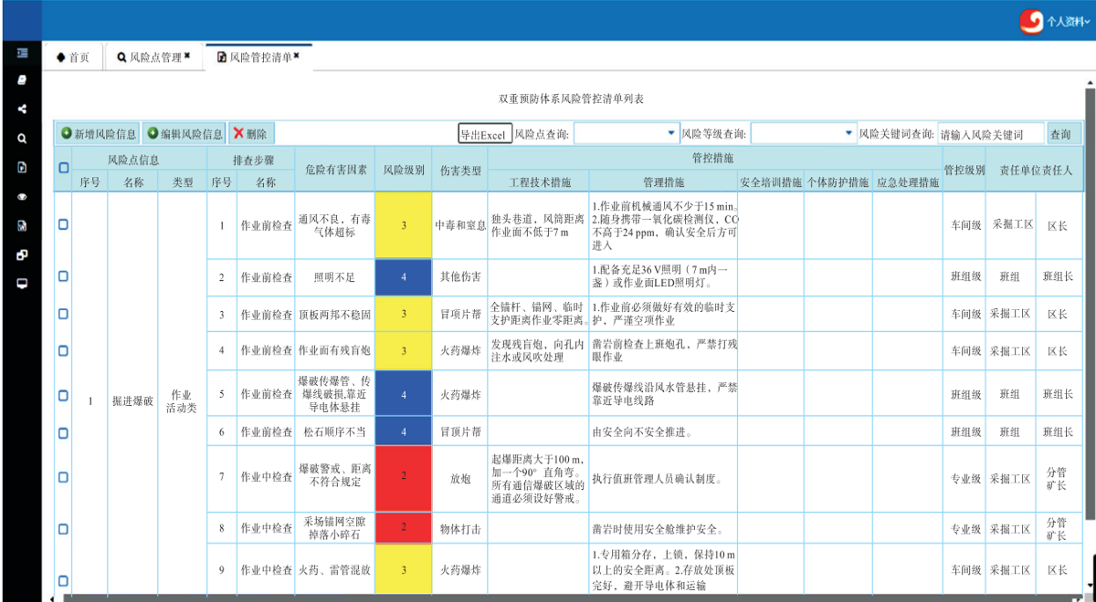Switch to the 首页 tab

click(73, 57)
